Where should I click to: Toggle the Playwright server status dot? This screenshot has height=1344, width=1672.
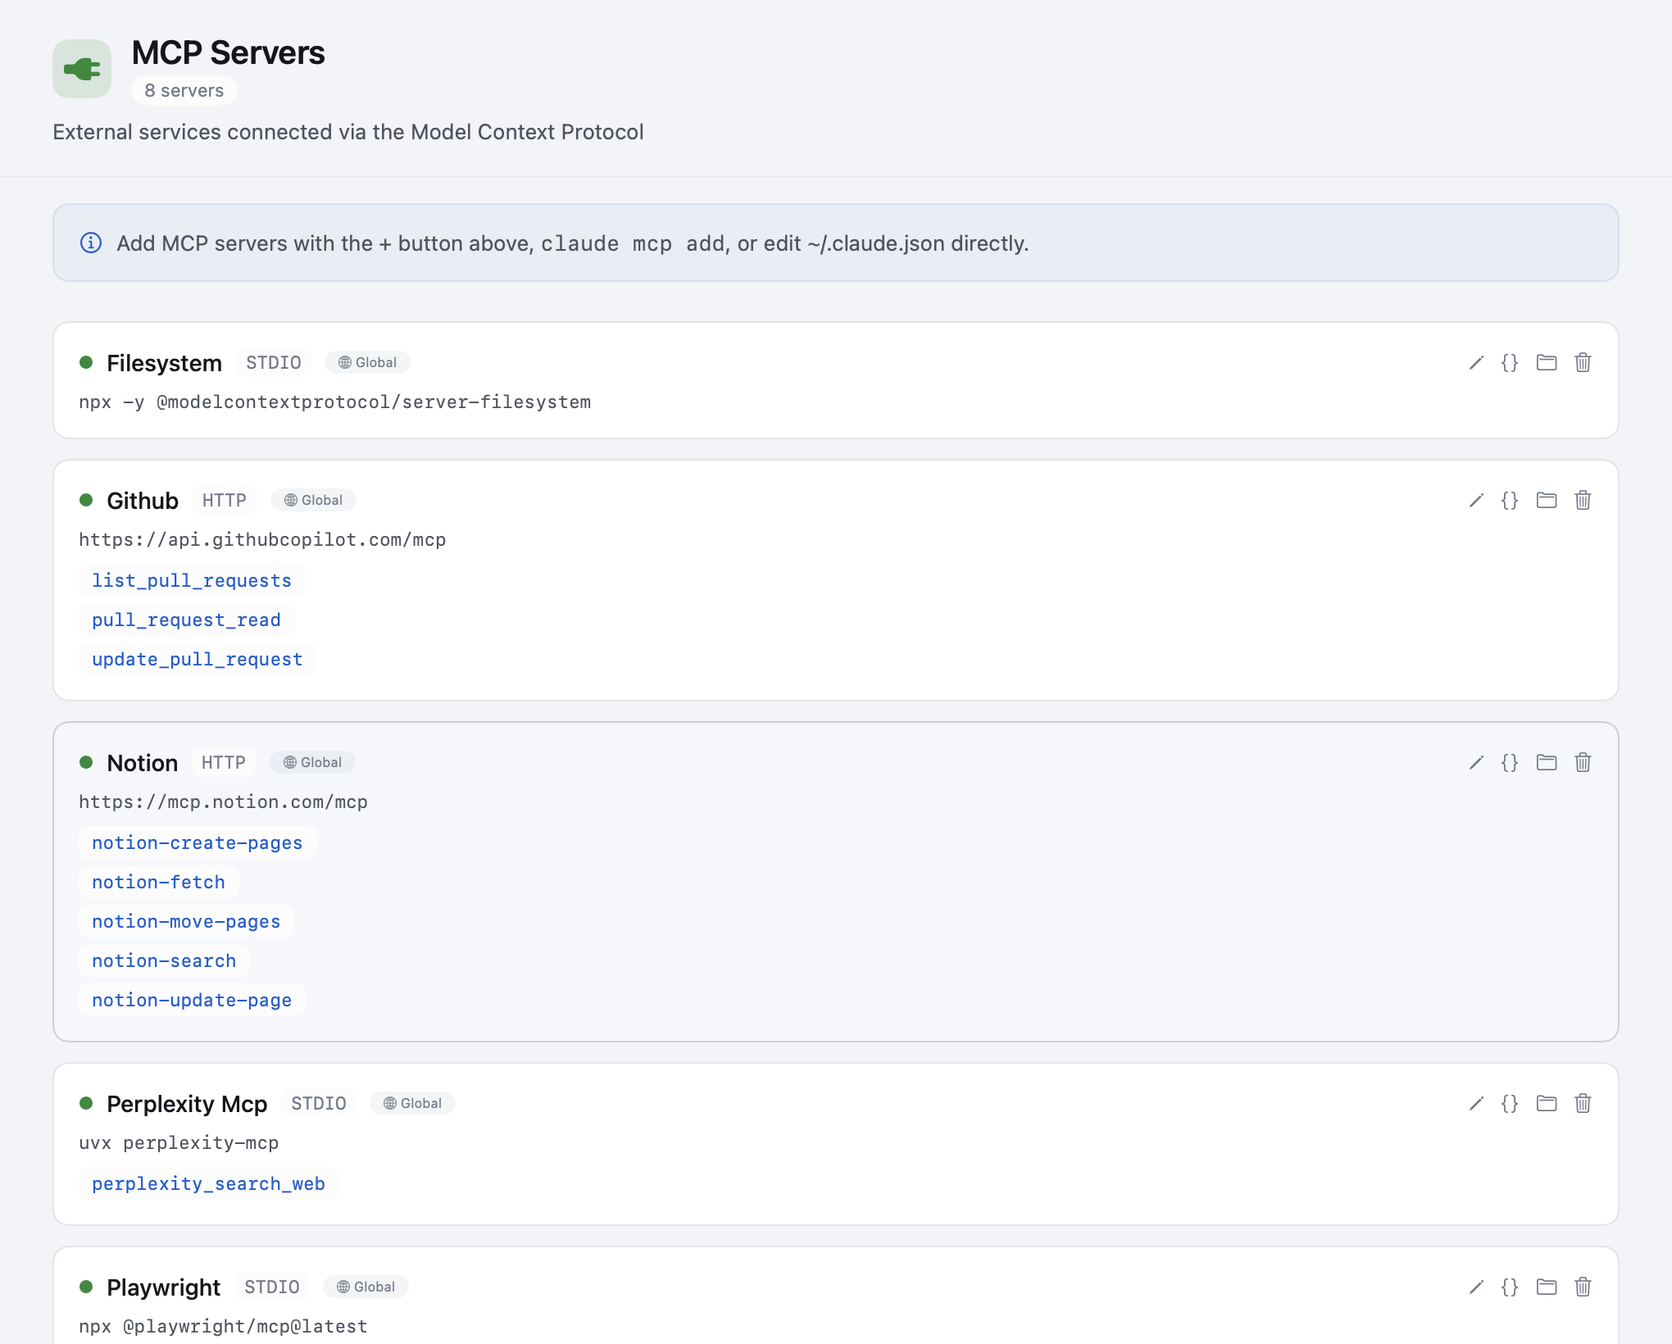[88, 1287]
